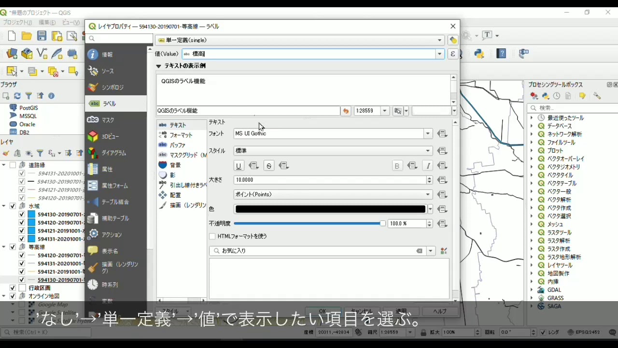The height and width of the screenshot is (348, 618).
Task: Open the テーブル結合 (Joins) page
Action: 115,202
